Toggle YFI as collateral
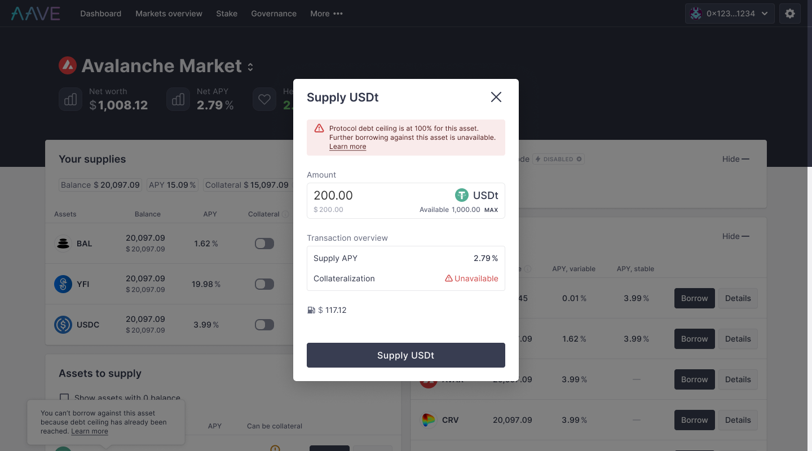This screenshot has width=812, height=451. [264, 284]
